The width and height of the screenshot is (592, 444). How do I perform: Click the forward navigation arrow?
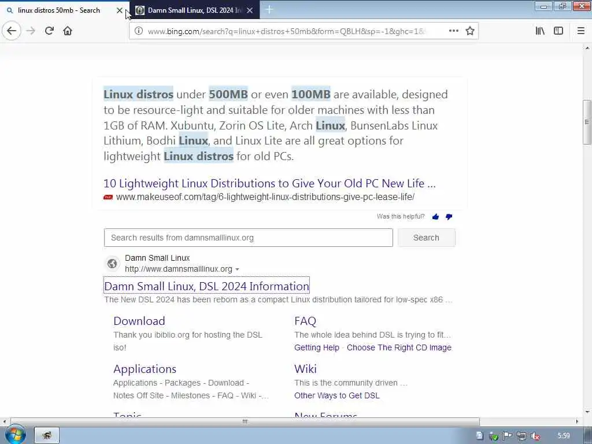31,31
